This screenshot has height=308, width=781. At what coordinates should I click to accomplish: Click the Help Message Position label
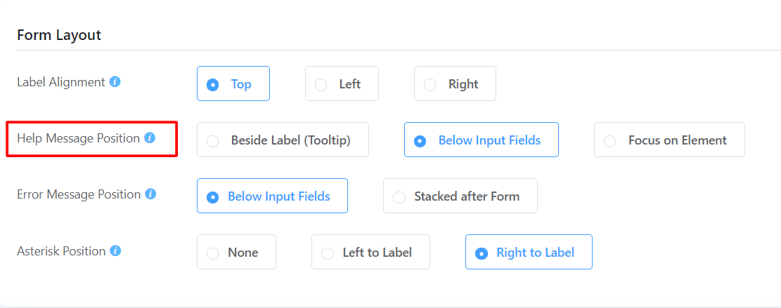[x=78, y=138]
